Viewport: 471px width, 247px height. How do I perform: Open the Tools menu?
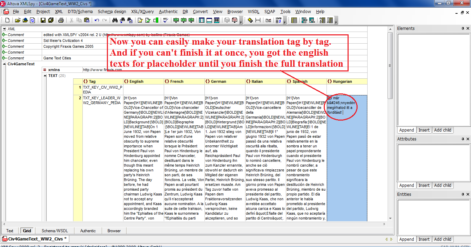tap(285, 12)
